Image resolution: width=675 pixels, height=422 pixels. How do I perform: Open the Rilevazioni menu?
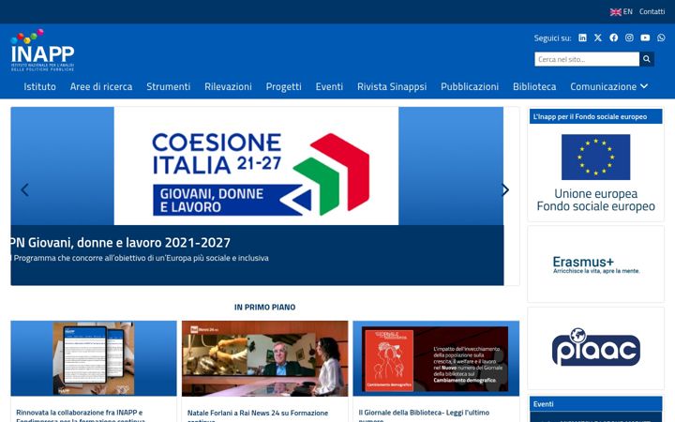[x=228, y=86]
